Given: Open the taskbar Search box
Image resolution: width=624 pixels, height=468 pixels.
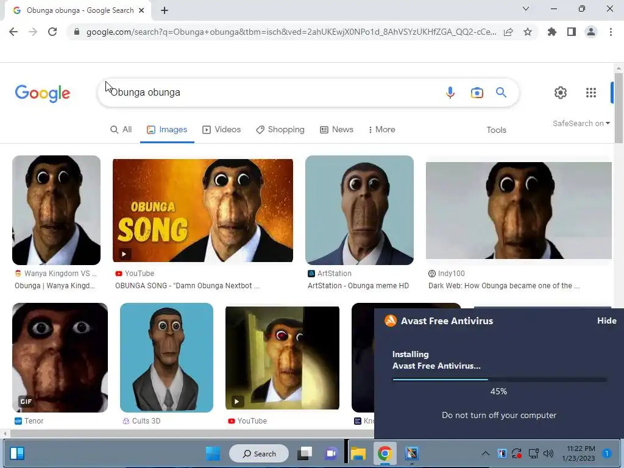Looking at the screenshot, I should point(259,453).
